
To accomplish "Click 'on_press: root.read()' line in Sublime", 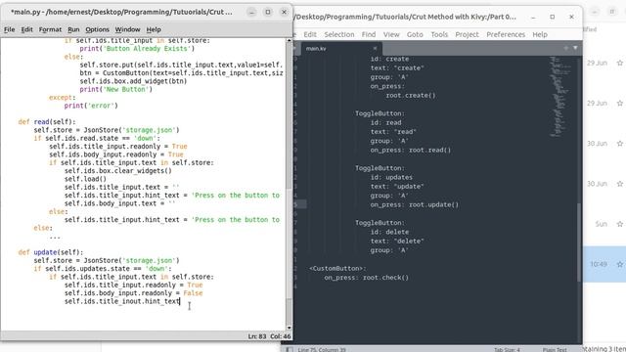I will coord(411,150).
